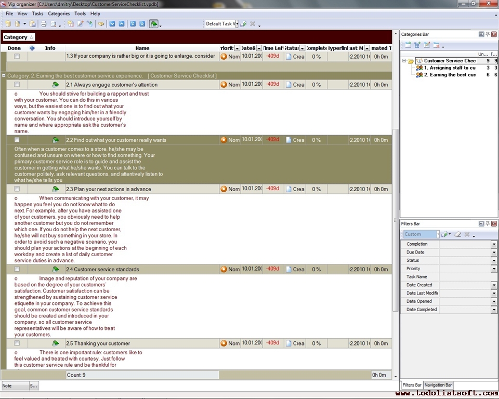Open the Status filter dropdown arrow in Filters Bar
This screenshot has height=399, width=499.
[494, 261]
